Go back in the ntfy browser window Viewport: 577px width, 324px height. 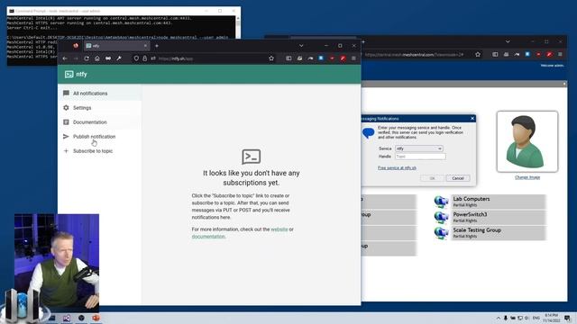coord(65,58)
